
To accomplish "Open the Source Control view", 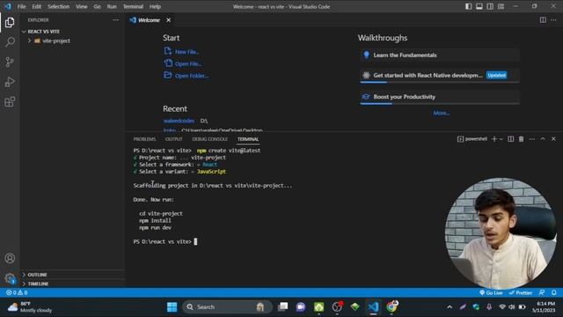I will (10, 63).
